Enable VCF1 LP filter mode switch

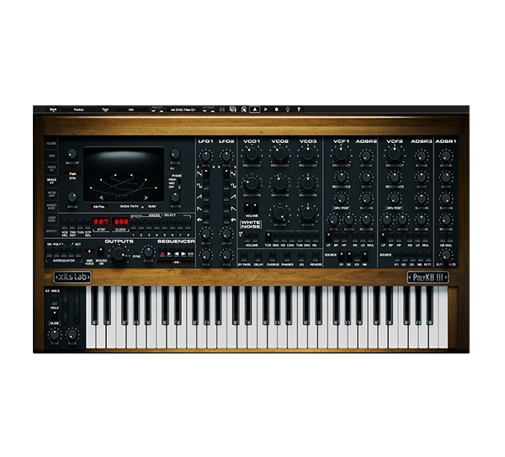pos(328,238)
